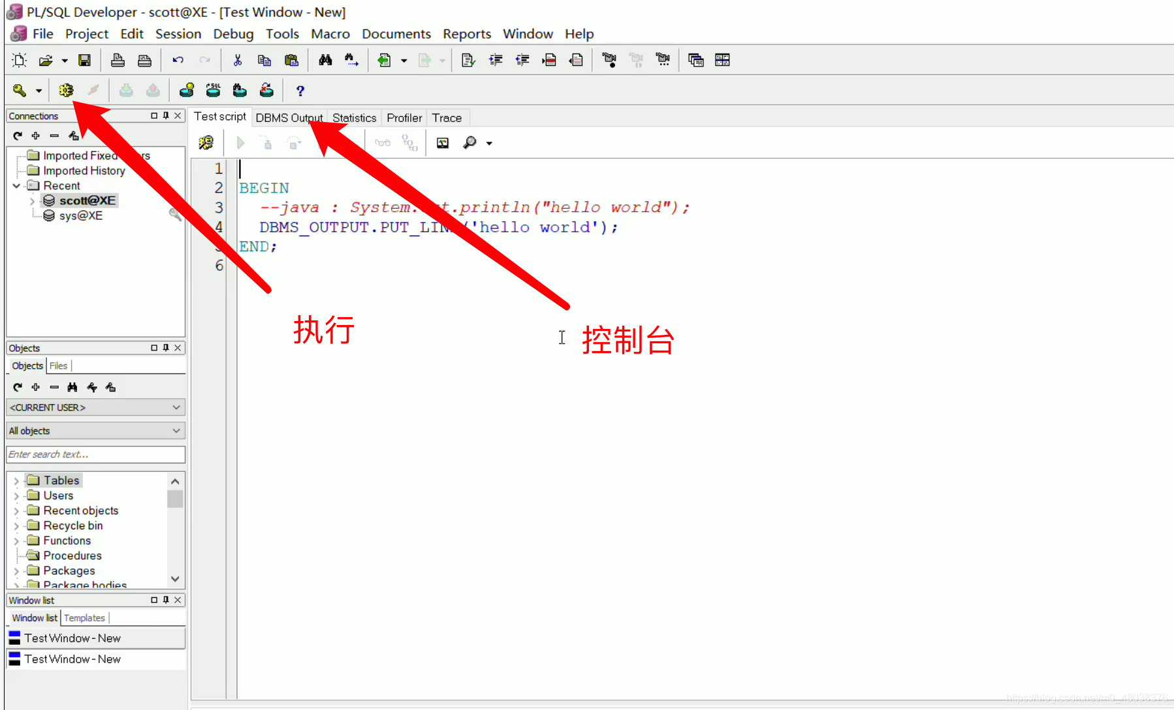Select first Test Window - New entry
Screen dimensions: 1174x710
click(x=96, y=638)
